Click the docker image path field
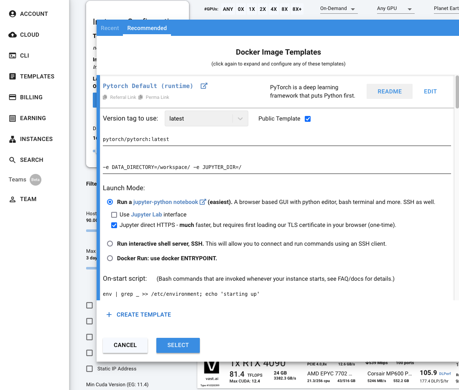Image resolution: width=459 pixels, height=390 pixels. 277,139
